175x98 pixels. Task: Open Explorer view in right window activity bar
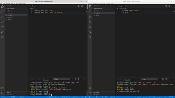(x=90, y=7)
